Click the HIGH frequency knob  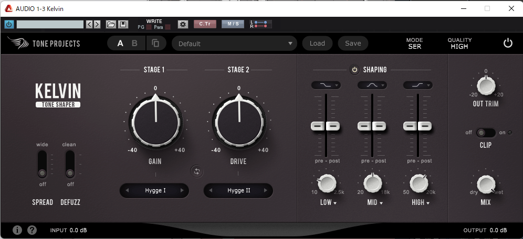419,183
